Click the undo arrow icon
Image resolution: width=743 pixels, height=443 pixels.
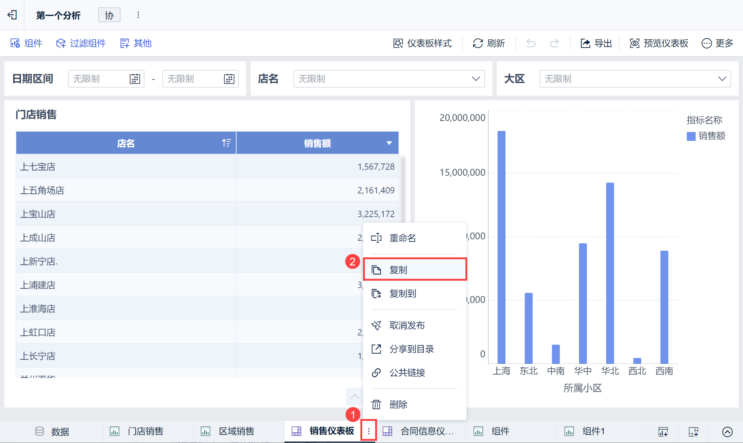point(531,43)
